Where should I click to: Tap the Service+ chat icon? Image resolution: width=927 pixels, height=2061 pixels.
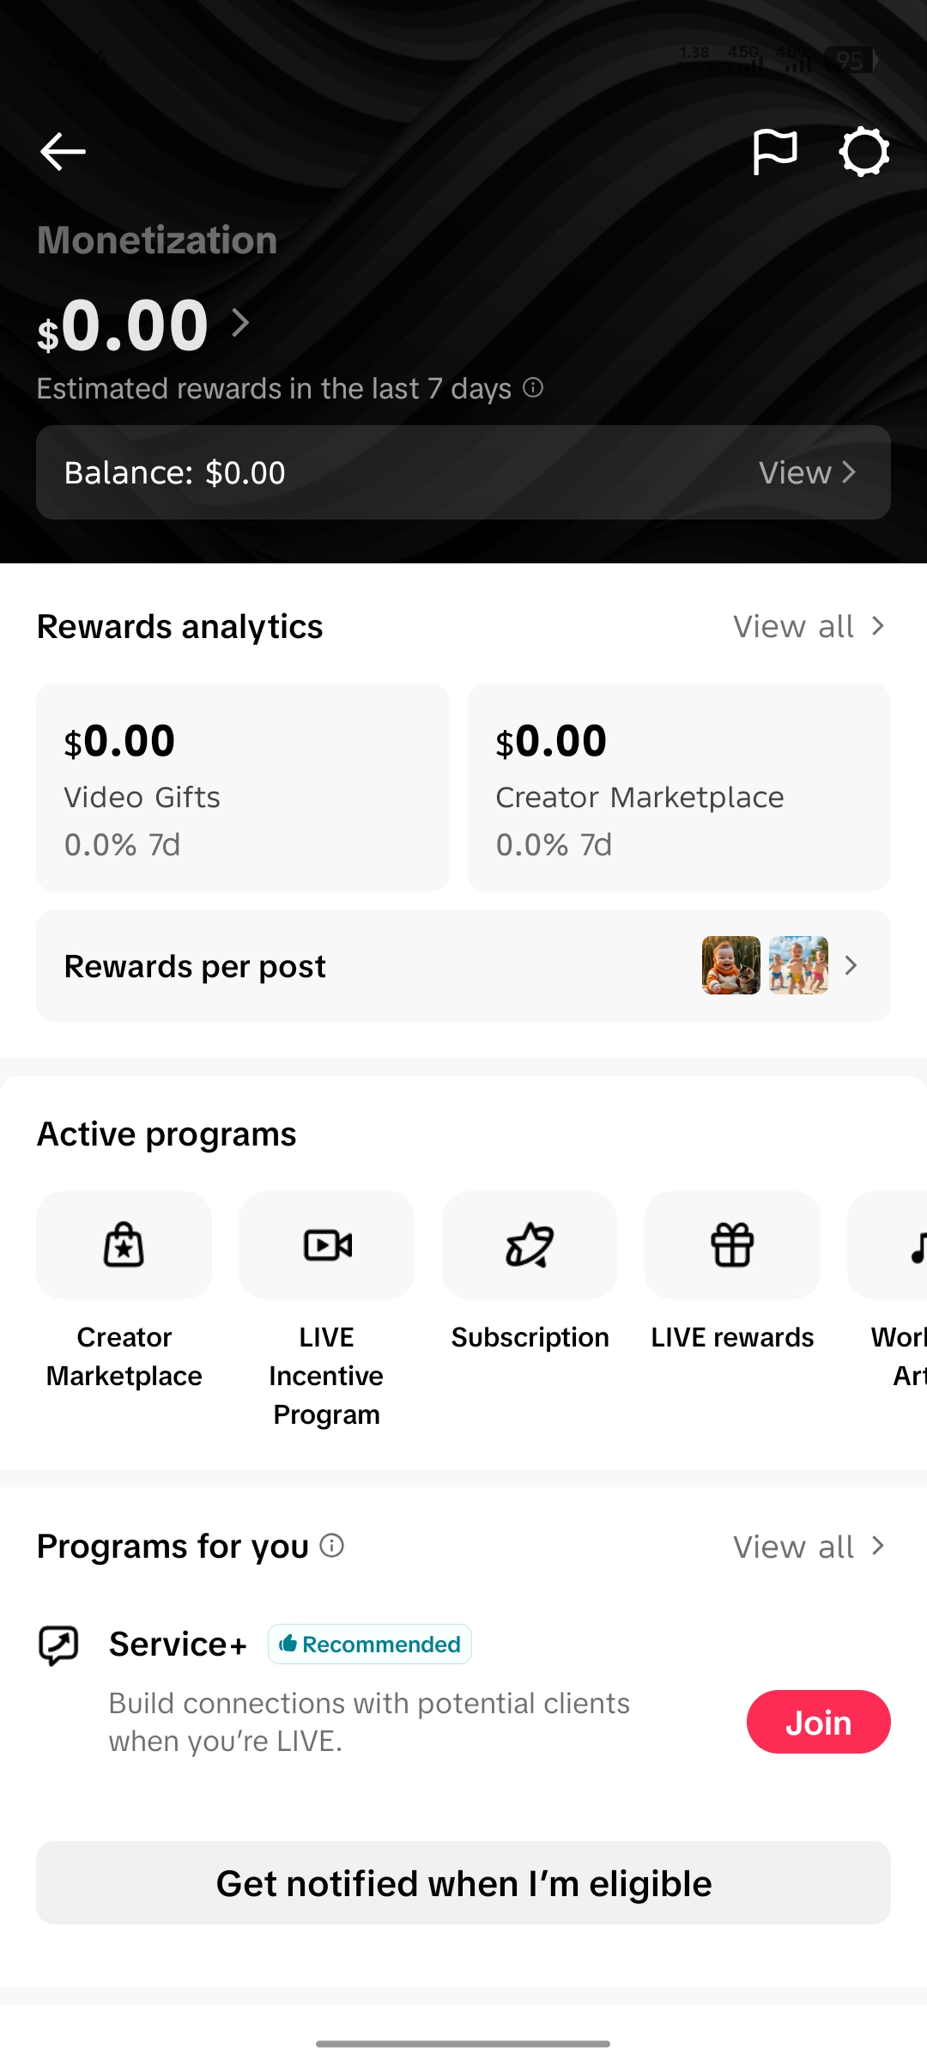pyautogui.click(x=59, y=1645)
